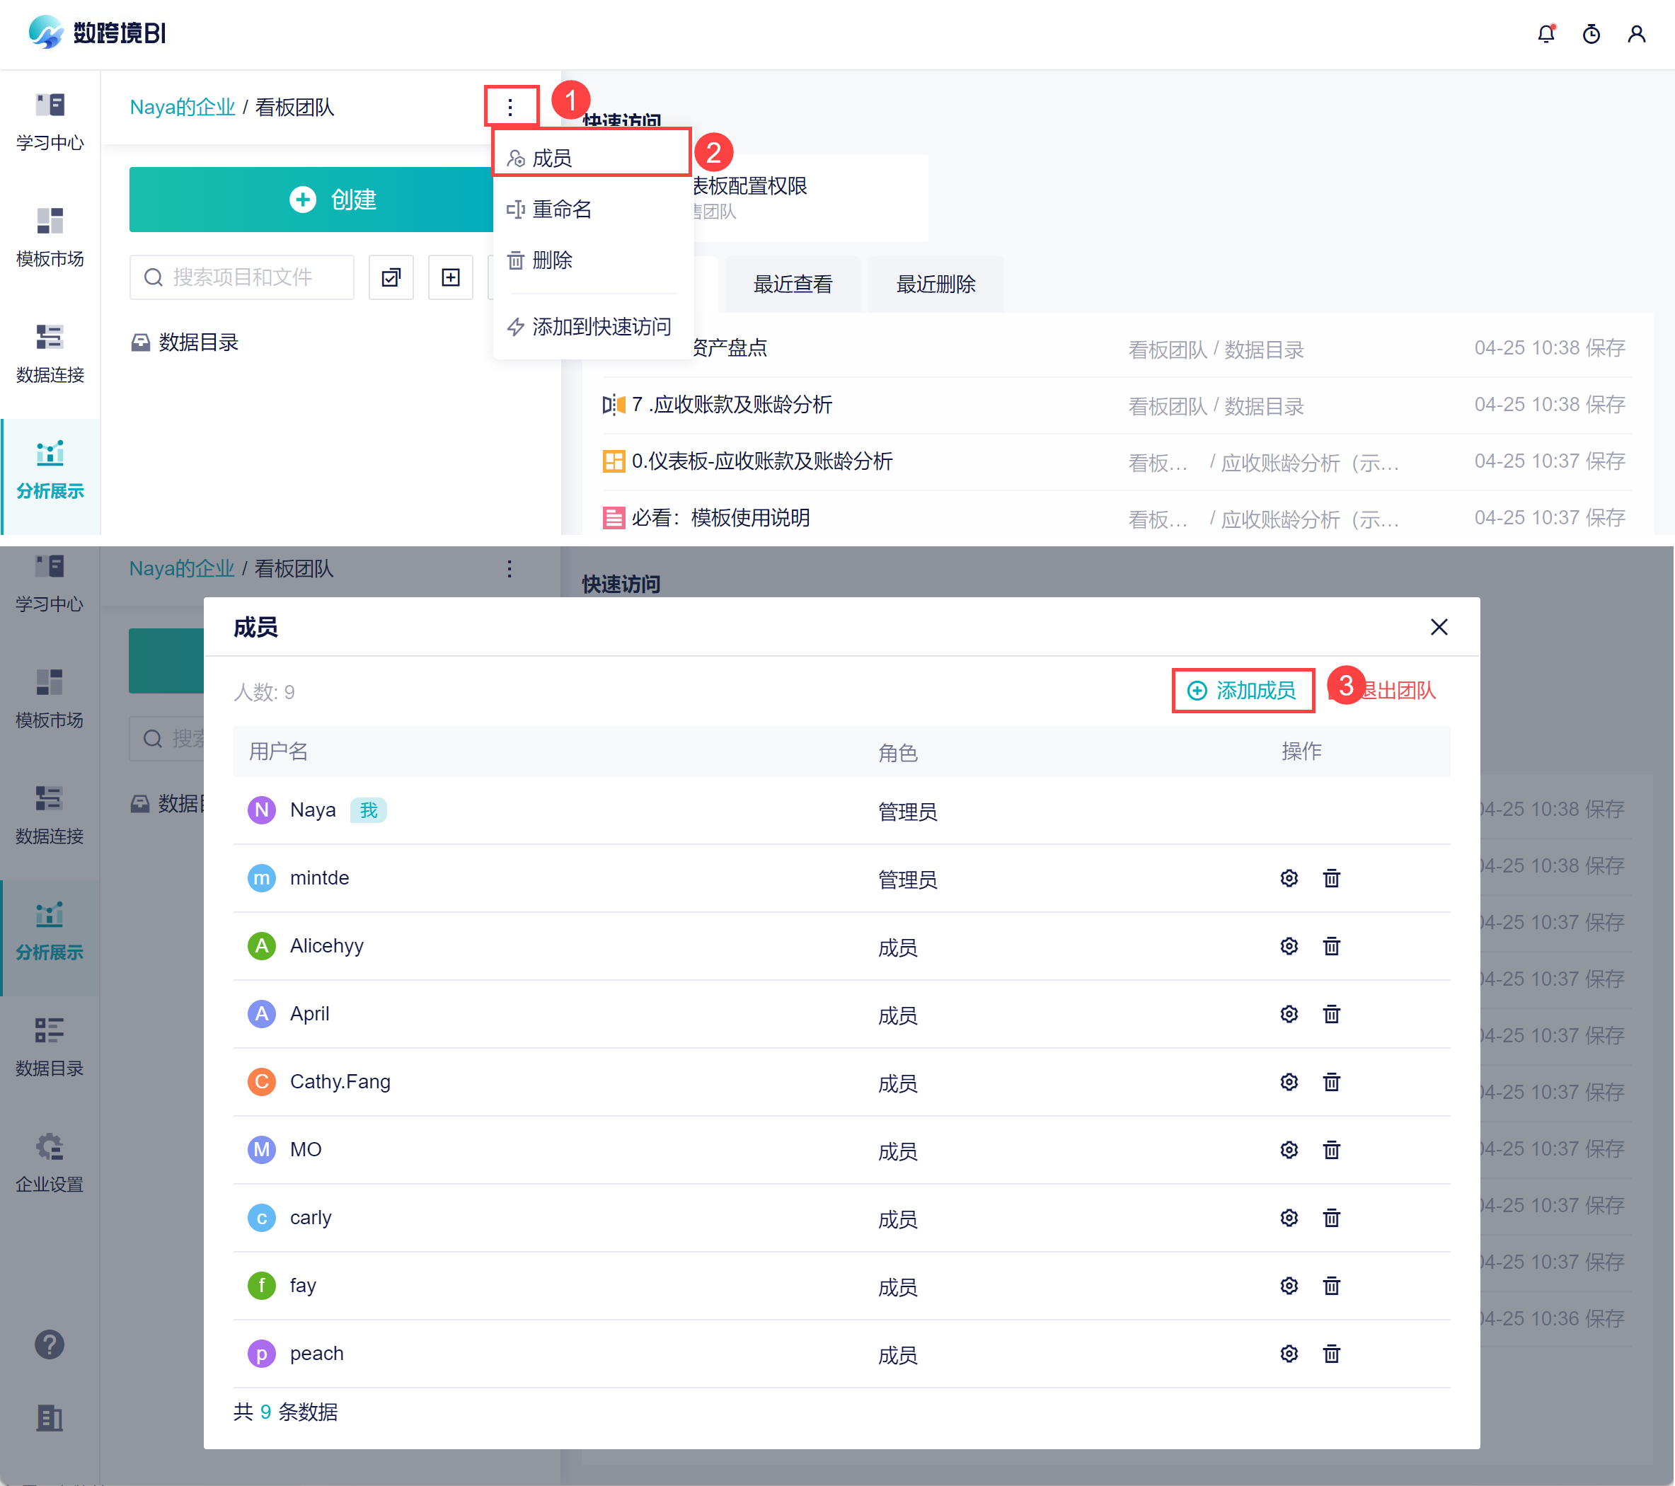This screenshot has width=1675, height=1486.
Task: Open the timer clock icon in header
Action: 1591,33
